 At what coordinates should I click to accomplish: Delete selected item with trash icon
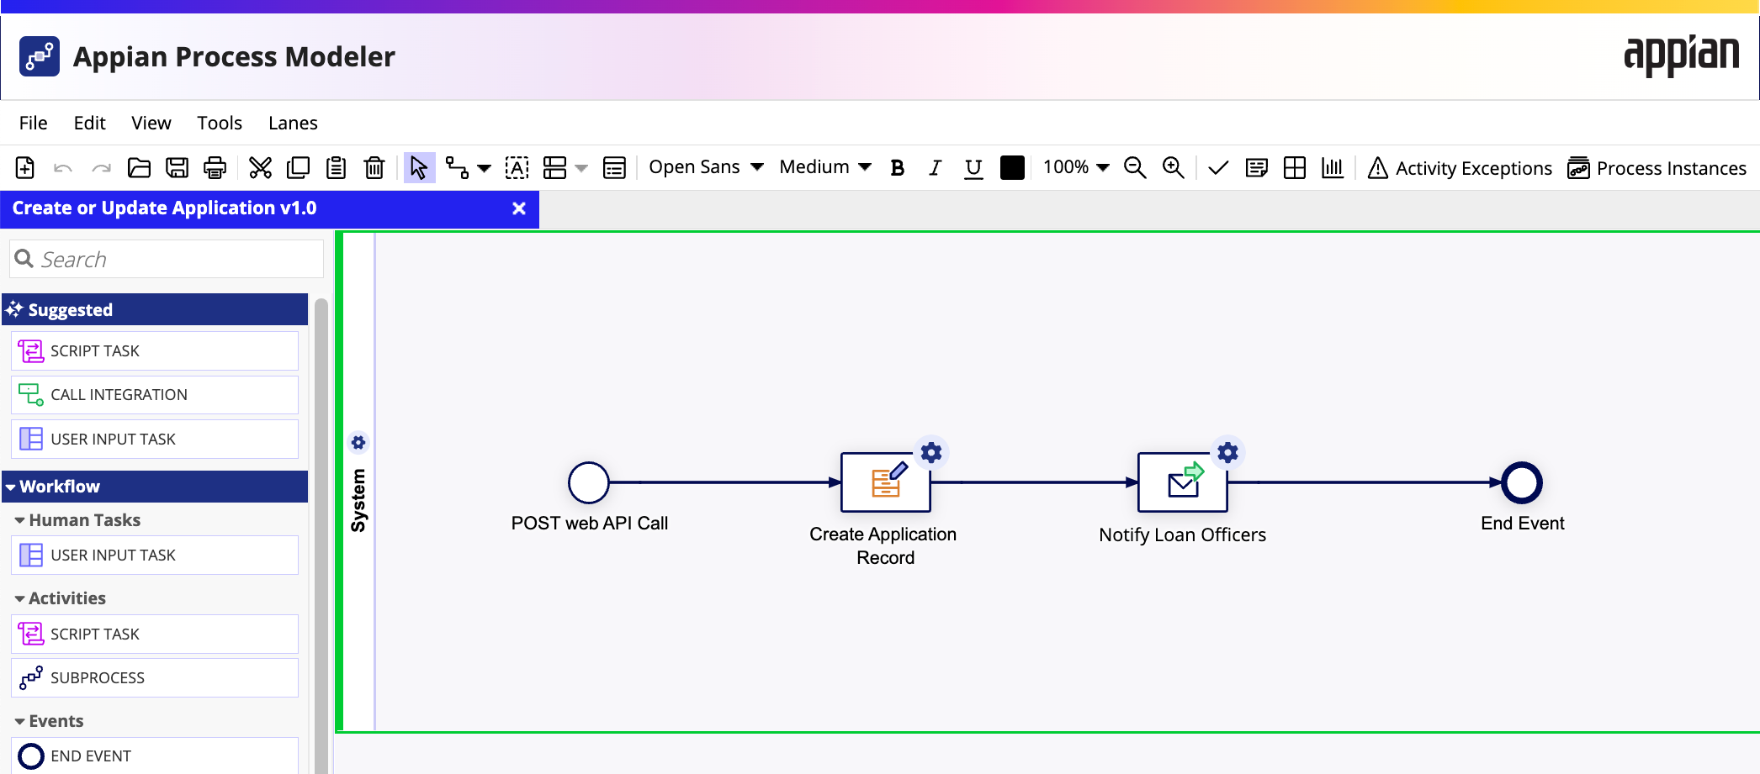[374, 168]
